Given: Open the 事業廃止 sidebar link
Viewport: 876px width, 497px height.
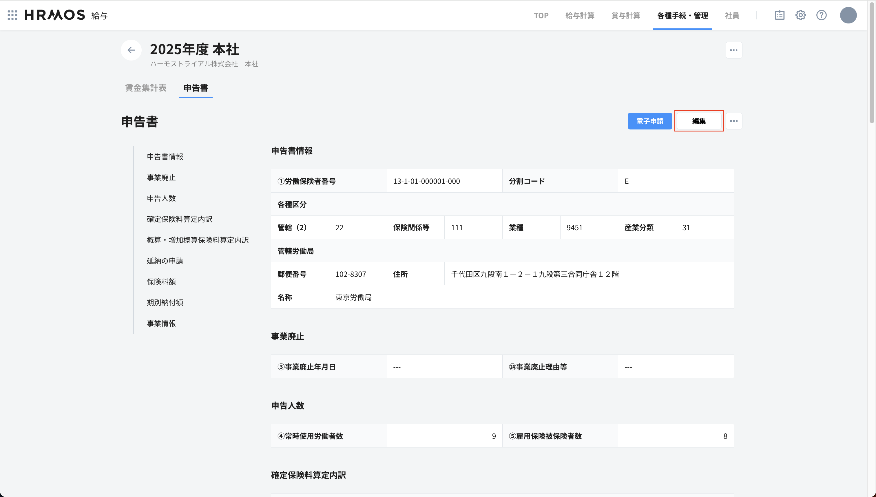Looking at the screenshot, I should point(161,177).
